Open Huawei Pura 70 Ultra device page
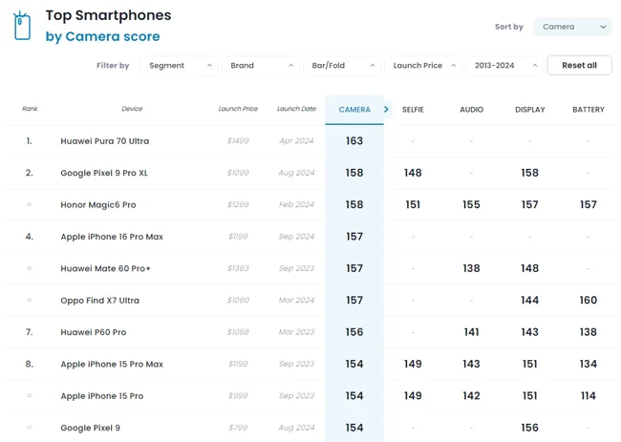The width and height of the screenshot is (621, 442). pos(105,141)
